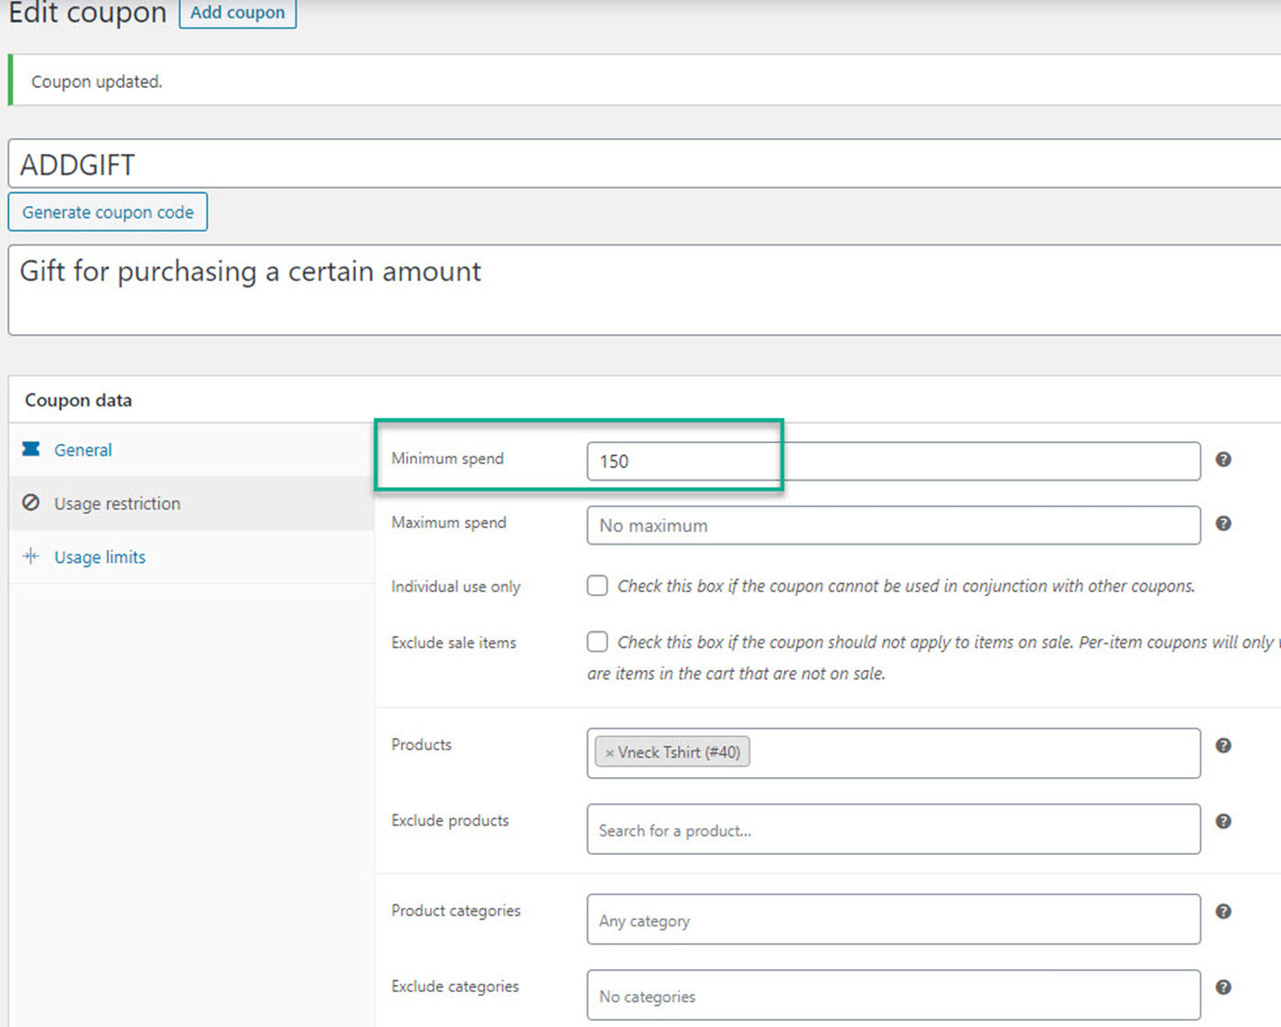Click the Add coupon button

(237, 13)
